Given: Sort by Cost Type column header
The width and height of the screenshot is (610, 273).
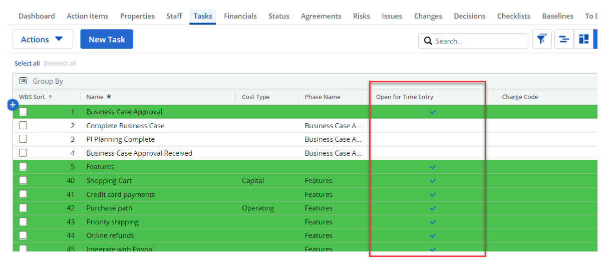Looking at the screenshot, I should point(255,97).
